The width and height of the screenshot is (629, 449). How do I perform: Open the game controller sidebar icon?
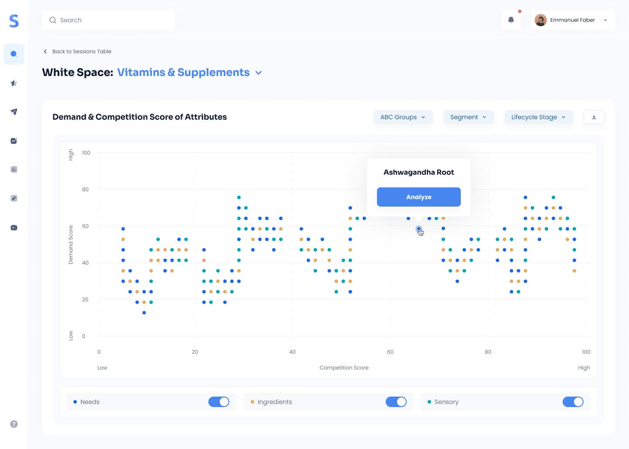pyautogui.click(x=14, y=228)
